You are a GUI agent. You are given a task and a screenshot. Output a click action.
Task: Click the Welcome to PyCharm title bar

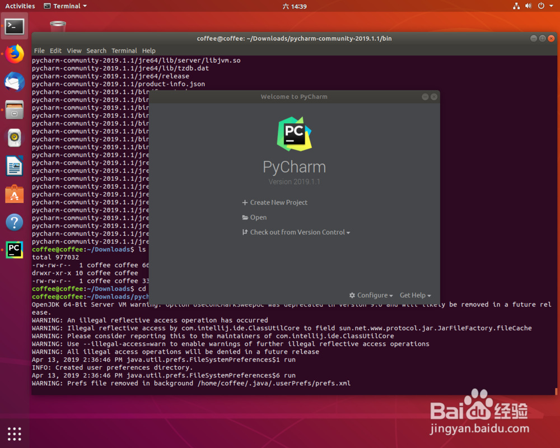[294, 97]
